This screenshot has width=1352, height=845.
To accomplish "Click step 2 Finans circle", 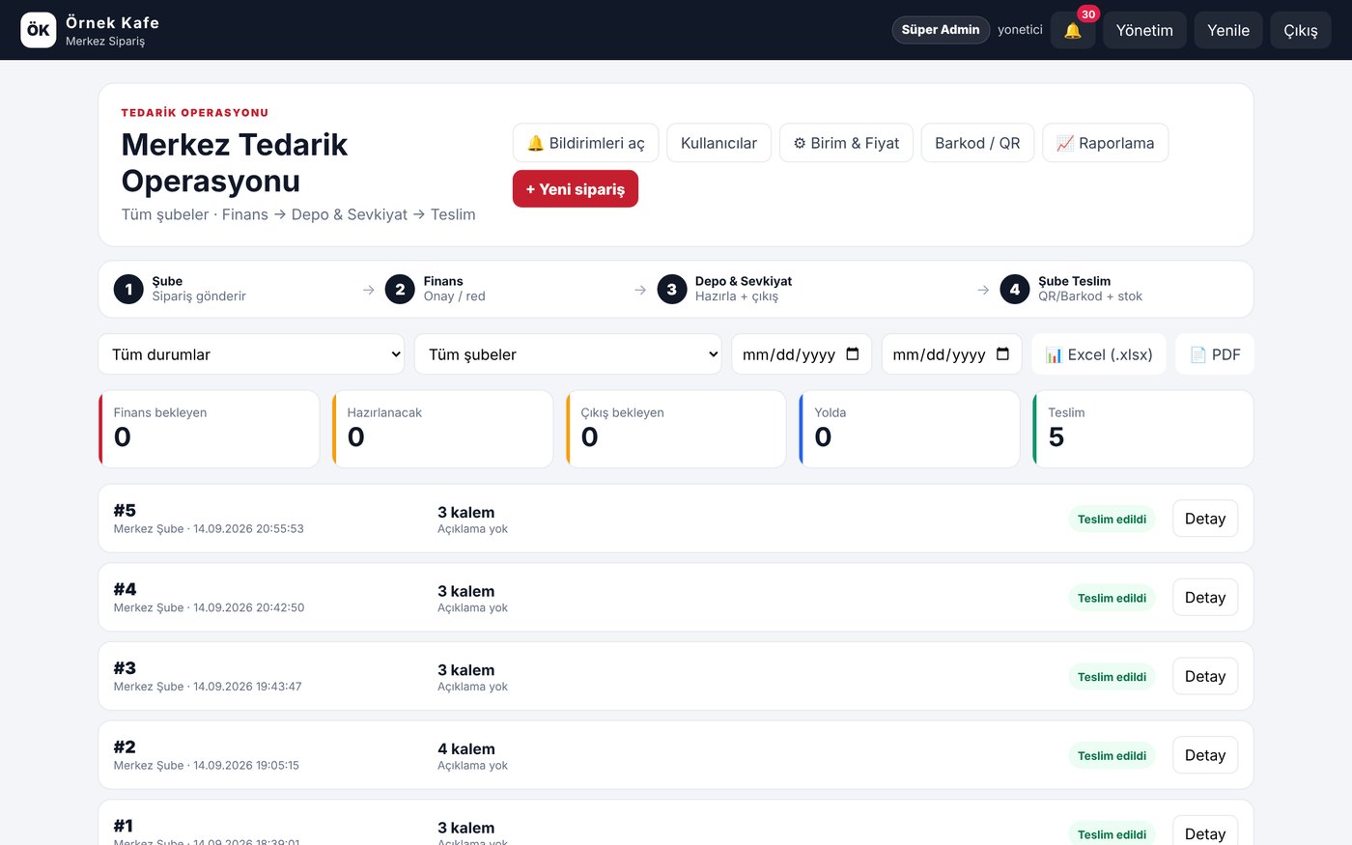I will (400, 289).
